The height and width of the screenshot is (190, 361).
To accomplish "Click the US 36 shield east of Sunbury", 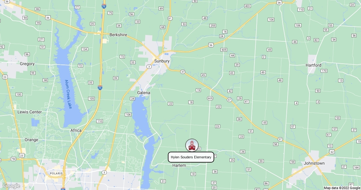I will tap(211, 45).
